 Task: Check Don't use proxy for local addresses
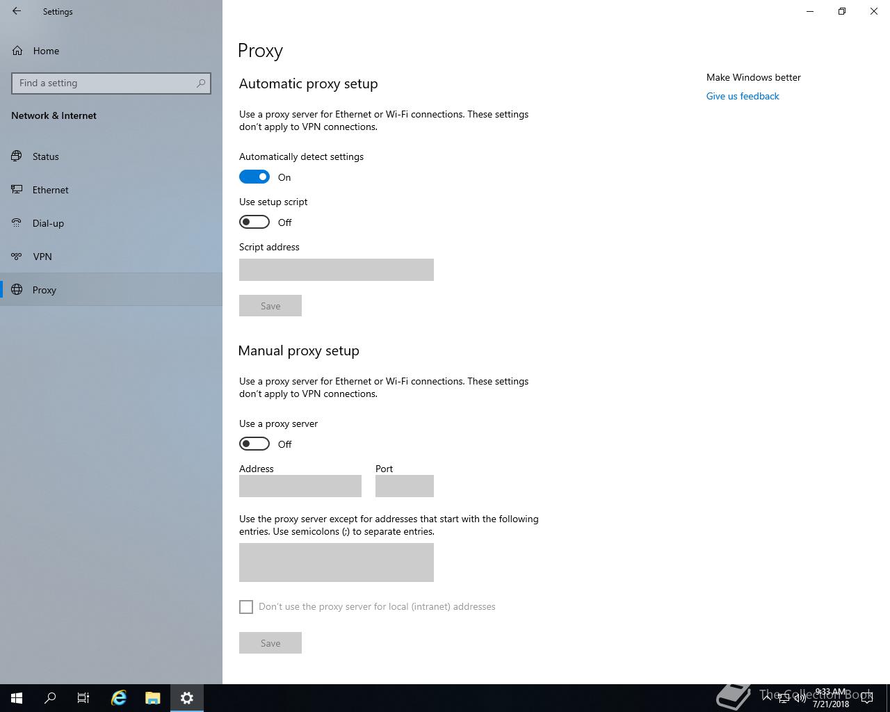(246, 607)
